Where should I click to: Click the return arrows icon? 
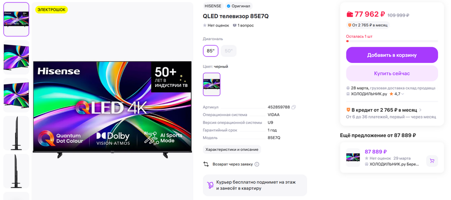(206, 164)
